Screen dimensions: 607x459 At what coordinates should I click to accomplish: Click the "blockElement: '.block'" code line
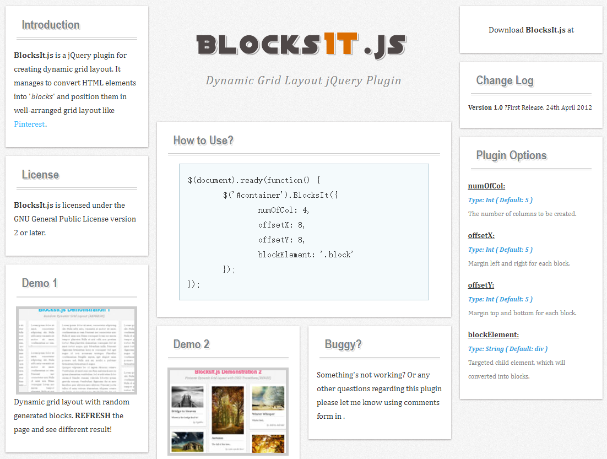(306, 255)
